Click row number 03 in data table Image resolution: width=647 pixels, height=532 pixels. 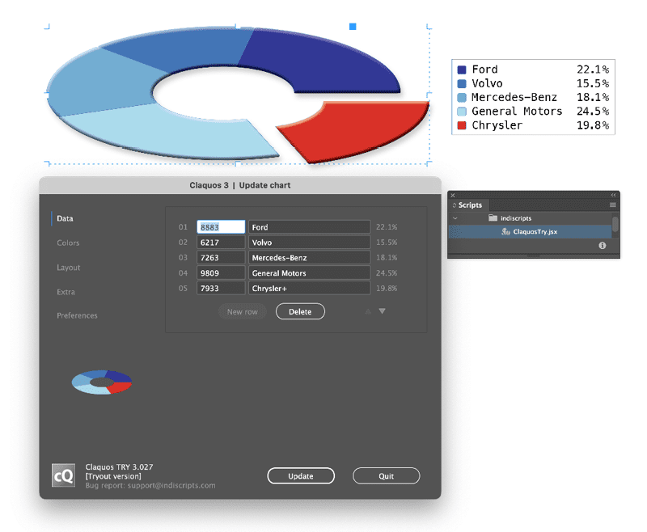pos(183,258)
